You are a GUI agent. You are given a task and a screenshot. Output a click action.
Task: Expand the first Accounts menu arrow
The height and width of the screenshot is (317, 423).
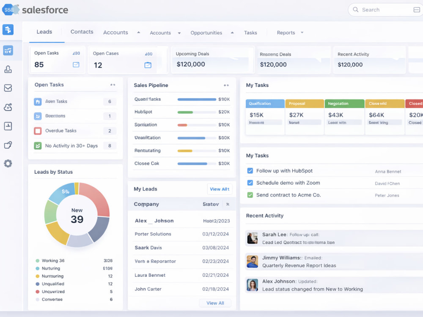pyautogui.click(x=139, y=33)
